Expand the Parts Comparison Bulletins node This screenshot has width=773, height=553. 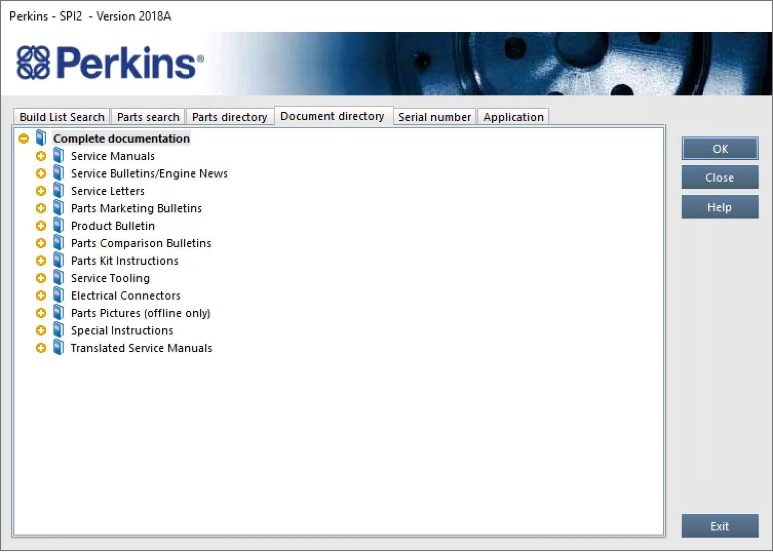[41, 243]
